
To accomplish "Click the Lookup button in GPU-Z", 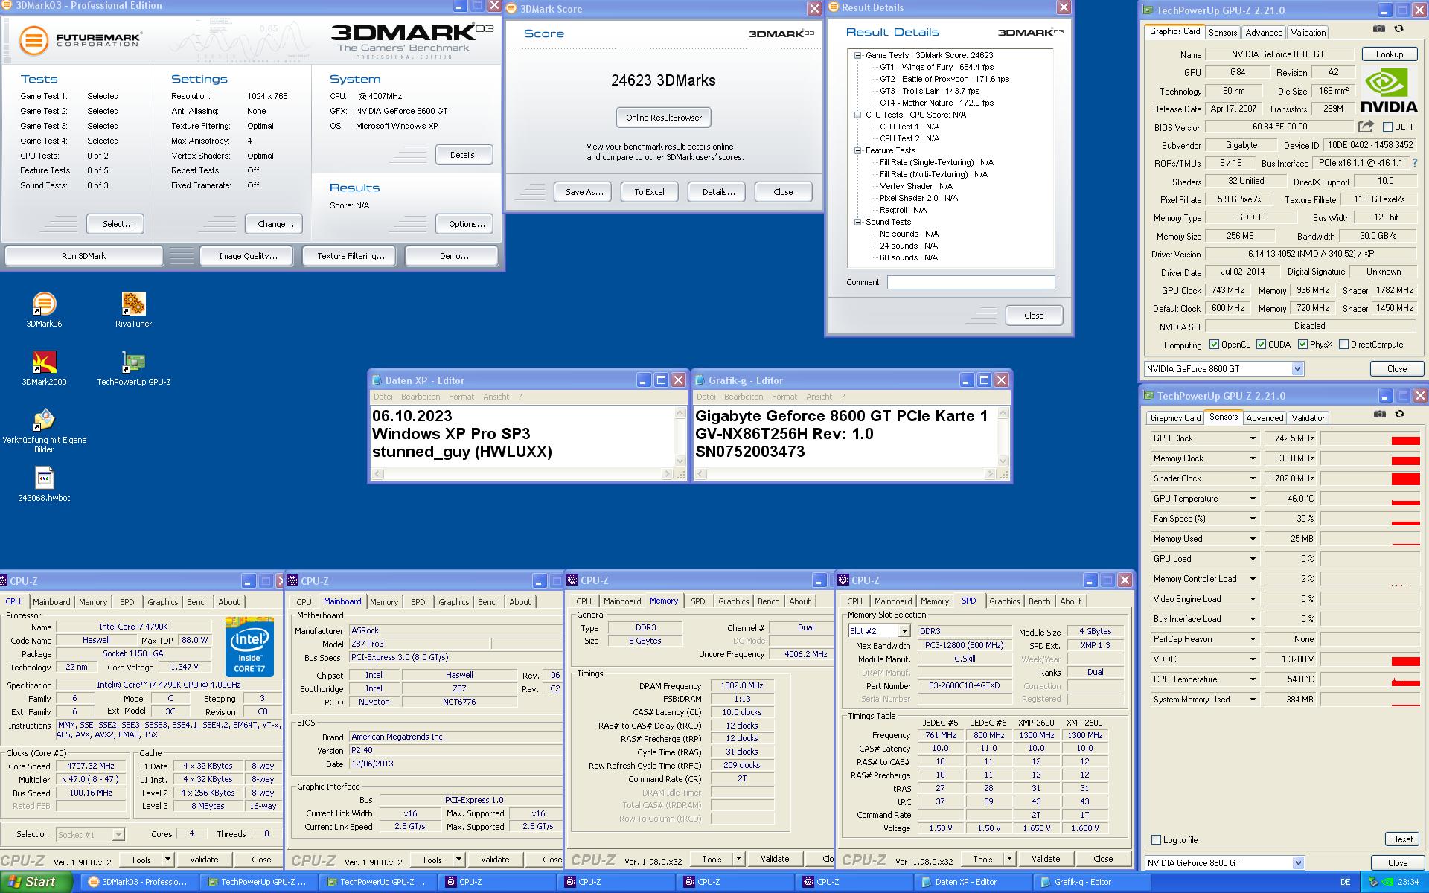I will 1389,54.
